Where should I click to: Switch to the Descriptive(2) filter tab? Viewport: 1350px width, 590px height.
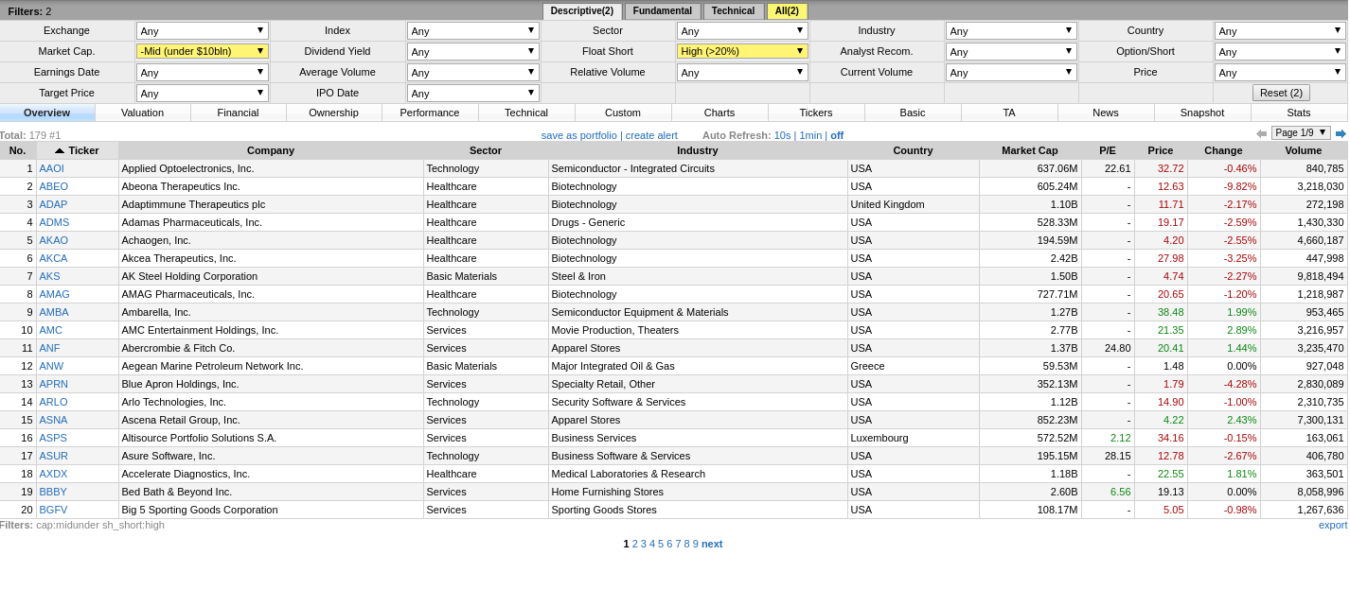click(x=582, y=11)
